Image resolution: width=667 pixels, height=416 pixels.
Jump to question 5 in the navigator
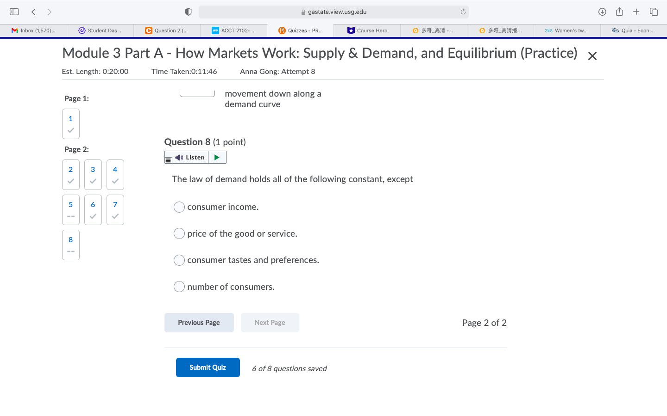click(70, 210)
